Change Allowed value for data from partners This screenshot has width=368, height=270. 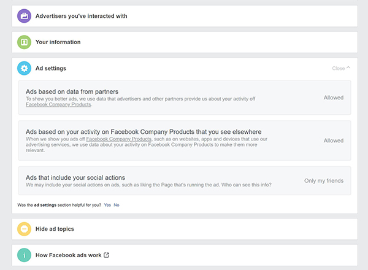[334, 98]
